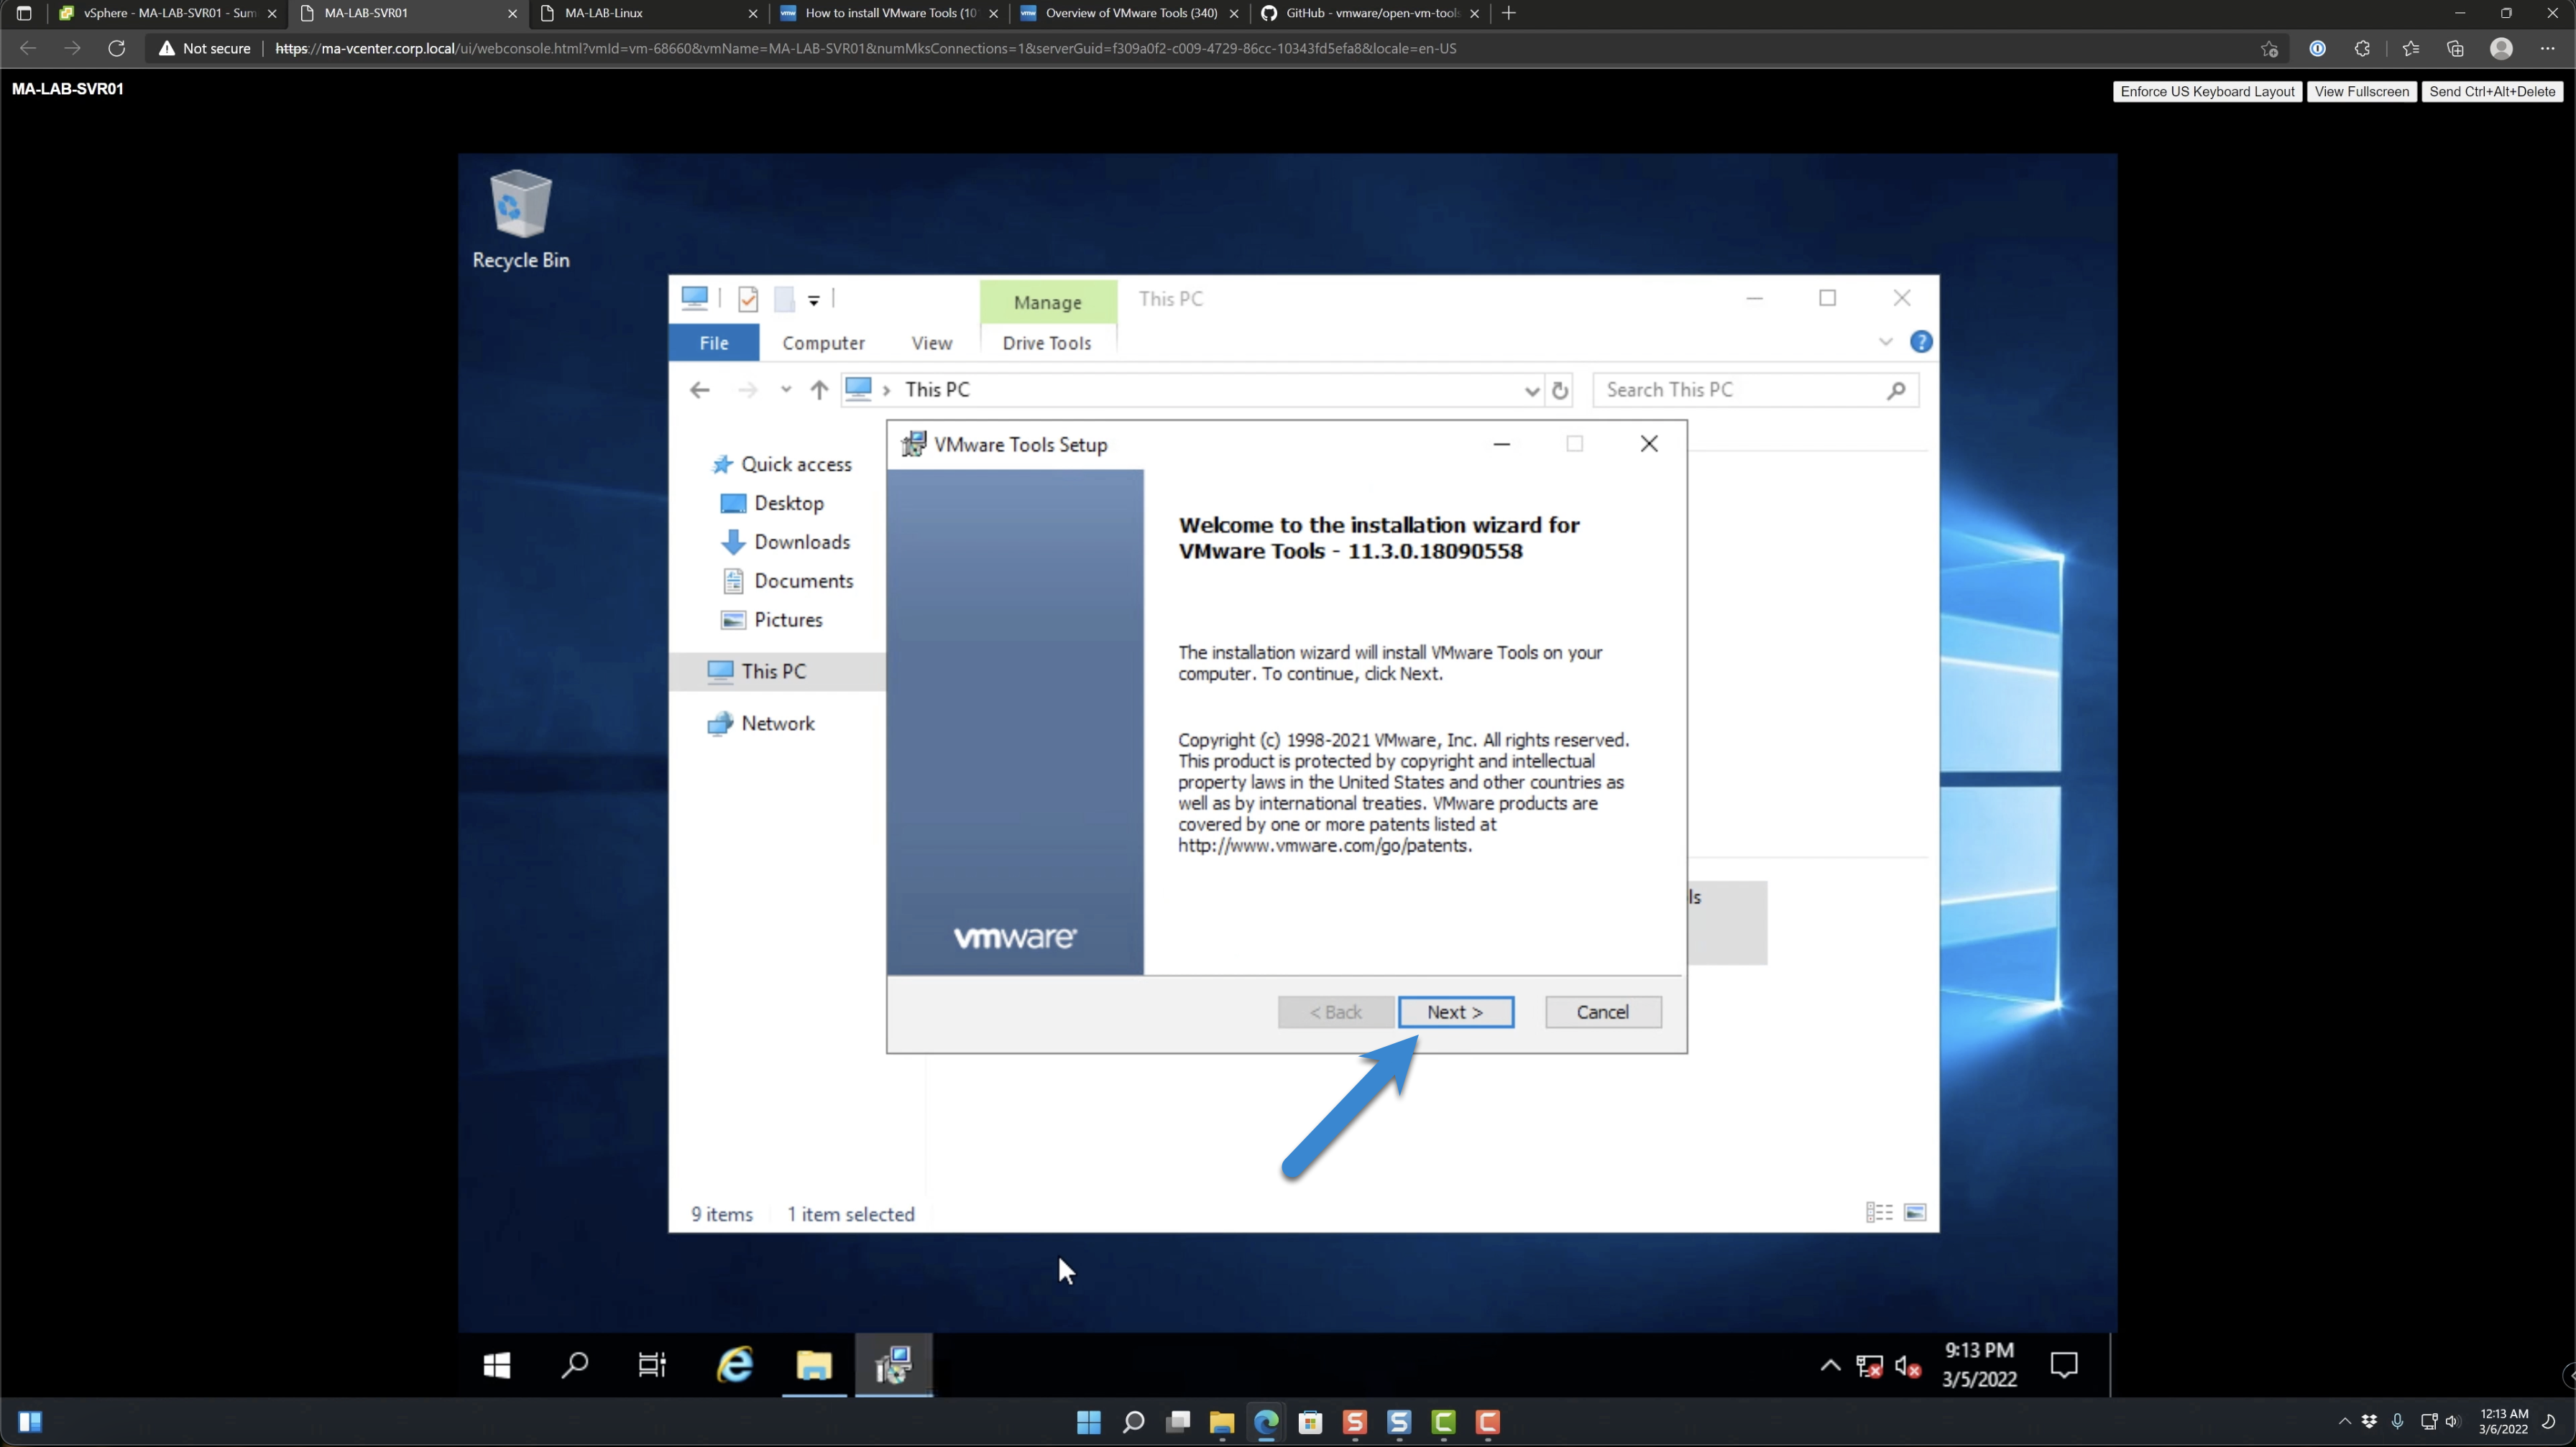
Task: Open Task View on guest taskbar
Action: click(653, 1365)
